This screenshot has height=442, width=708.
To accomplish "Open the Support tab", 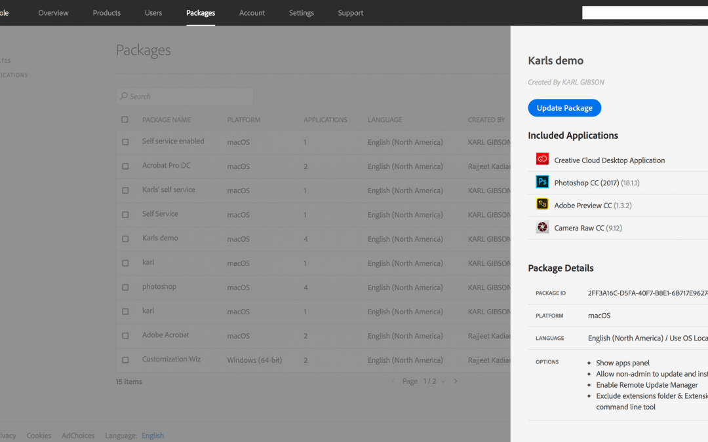I will point(350,12).
